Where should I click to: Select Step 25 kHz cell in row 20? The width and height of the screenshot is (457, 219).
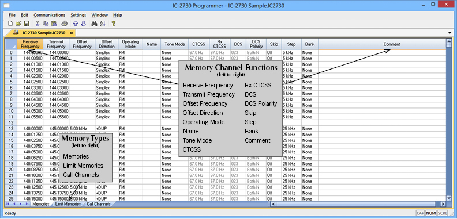(x=291, y=170)
